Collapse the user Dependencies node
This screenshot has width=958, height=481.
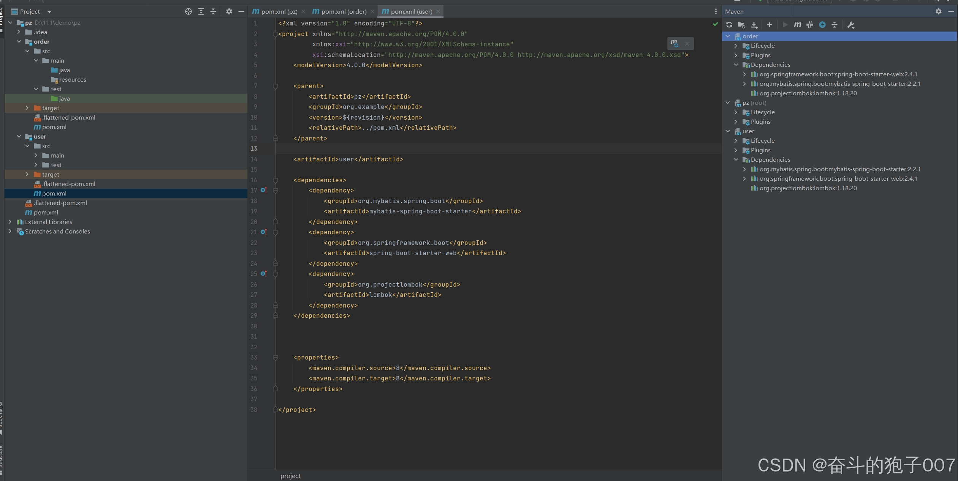(736, 159)
